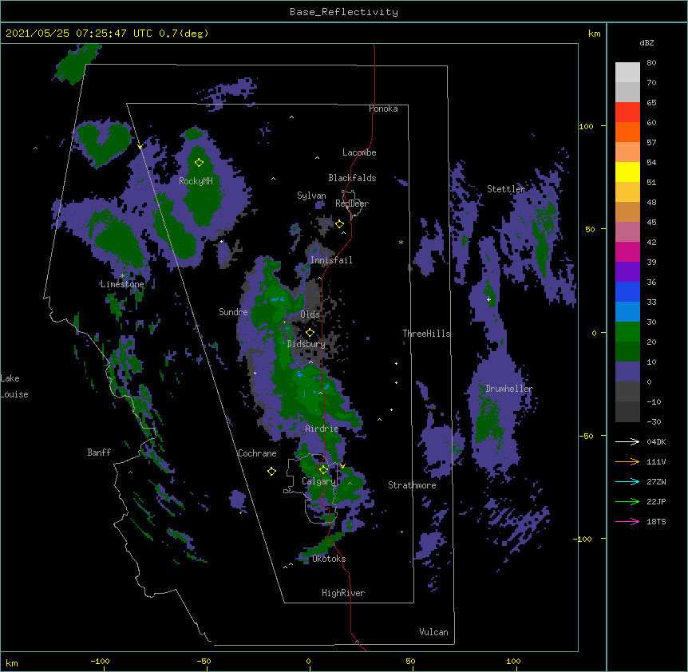Click the Olds label

click(x=310, y=314)
